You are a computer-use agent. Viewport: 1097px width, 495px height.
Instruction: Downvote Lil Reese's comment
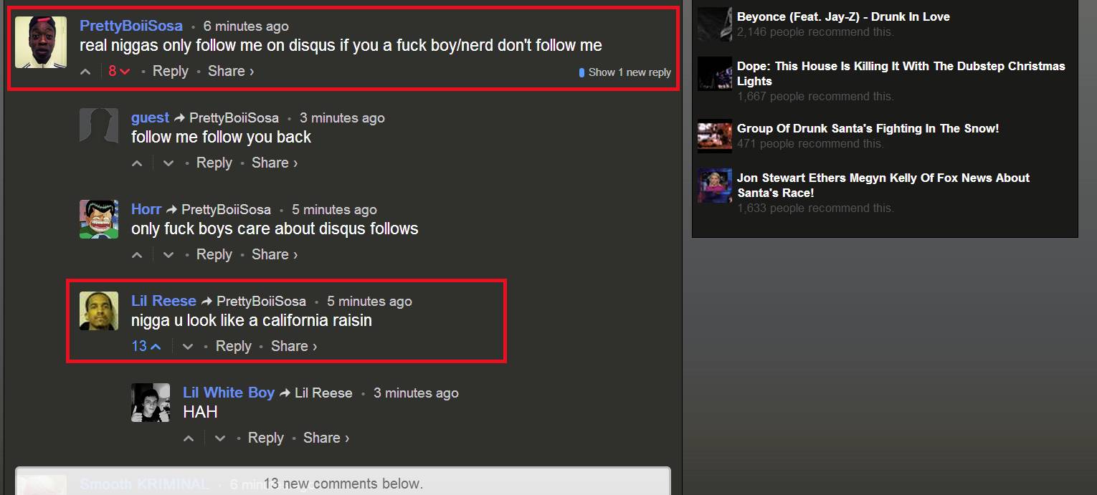(188, 347)
